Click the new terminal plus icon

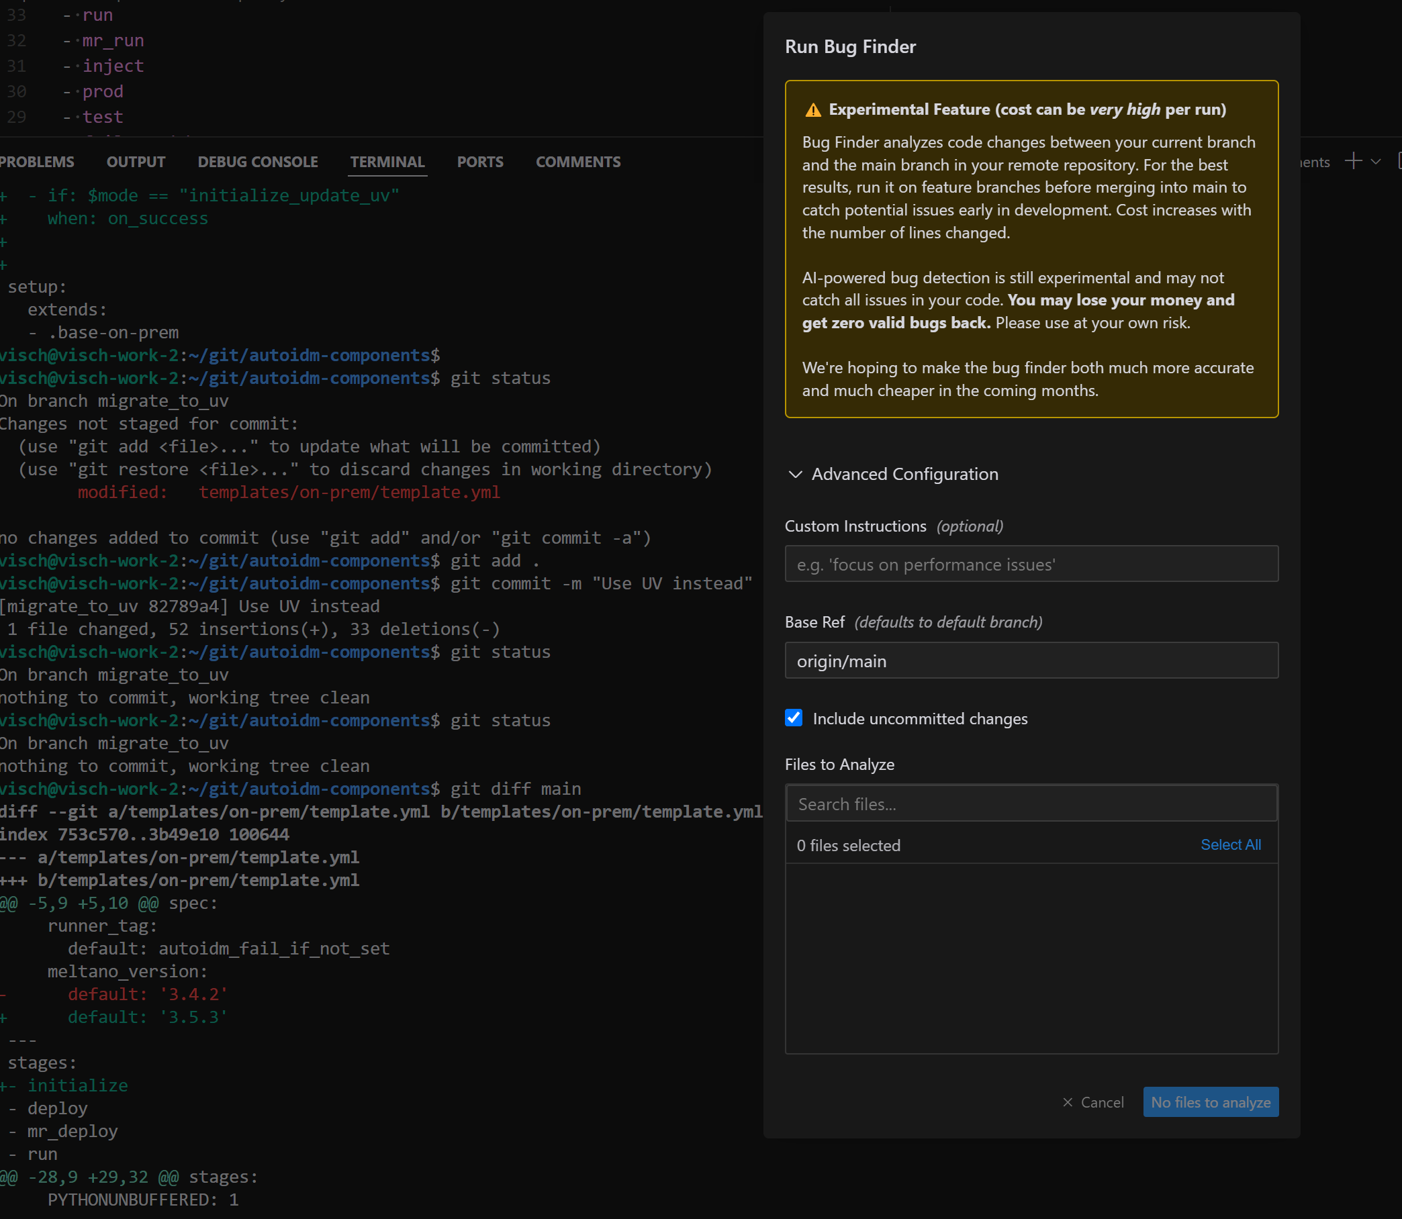[x=1353, y=161]
